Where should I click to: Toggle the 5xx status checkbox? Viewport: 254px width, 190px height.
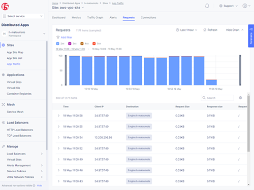tap(94, 44)
